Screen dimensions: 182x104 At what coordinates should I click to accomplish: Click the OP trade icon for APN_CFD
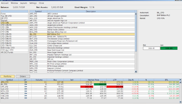[26, 82]
